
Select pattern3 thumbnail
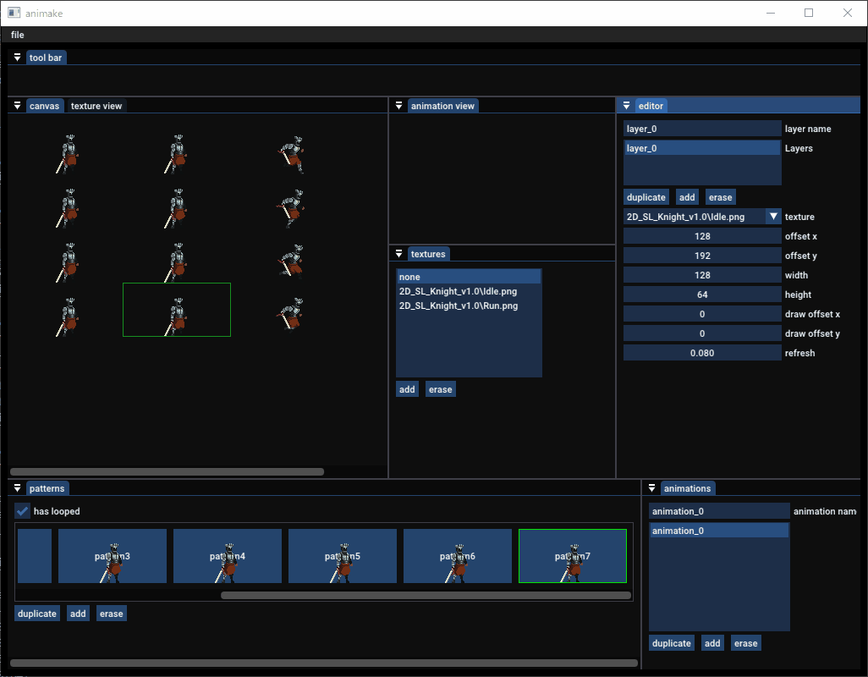(113, 556)
